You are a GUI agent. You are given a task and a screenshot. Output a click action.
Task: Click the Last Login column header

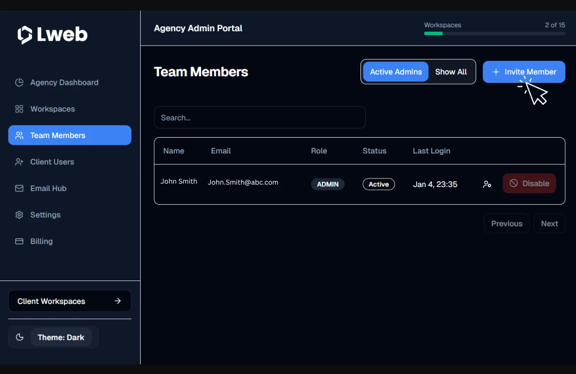pos(432,151)
